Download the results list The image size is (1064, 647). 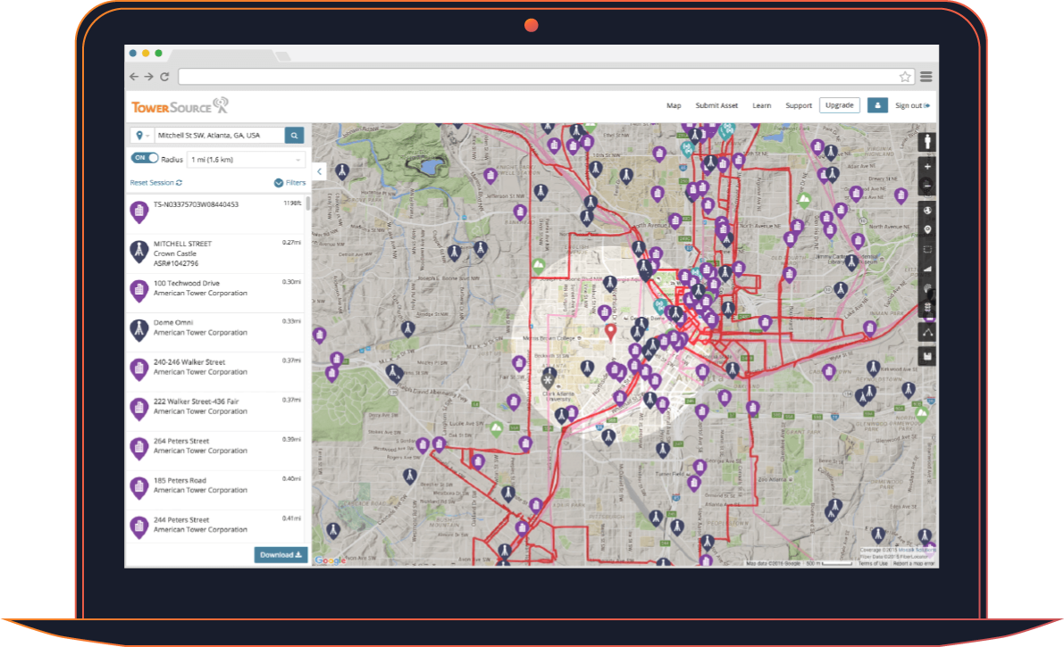point(281,555)
